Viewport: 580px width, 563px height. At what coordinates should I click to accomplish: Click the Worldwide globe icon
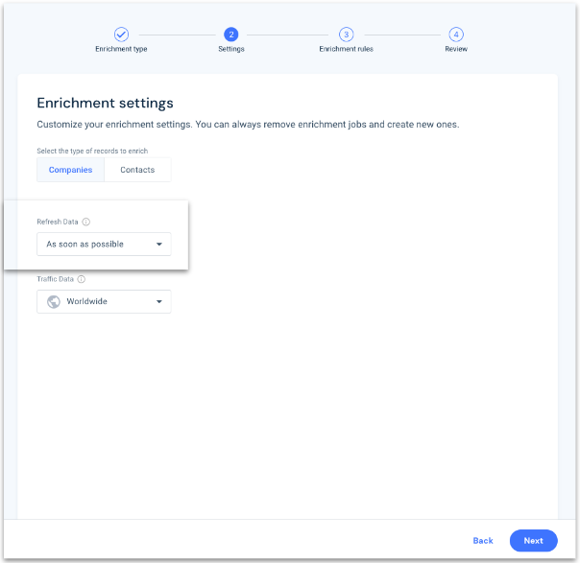pos(54,301)
